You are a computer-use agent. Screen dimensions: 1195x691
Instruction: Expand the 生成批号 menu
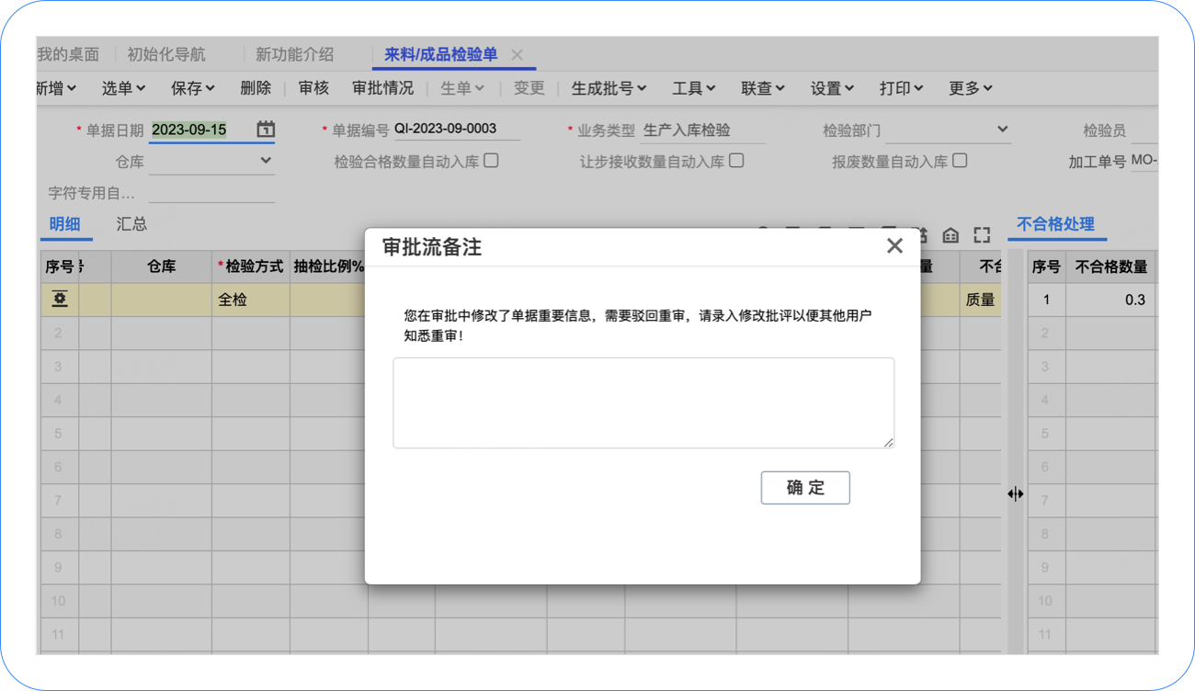click(x=609, y=88)
